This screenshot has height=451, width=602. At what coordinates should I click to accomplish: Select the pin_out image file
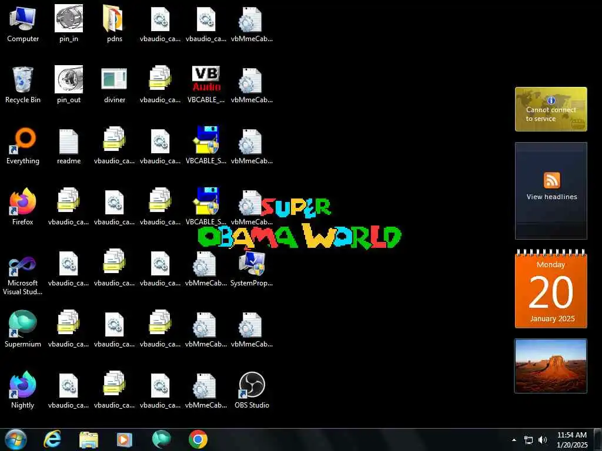pyautogui.click(x=69, y=85)
